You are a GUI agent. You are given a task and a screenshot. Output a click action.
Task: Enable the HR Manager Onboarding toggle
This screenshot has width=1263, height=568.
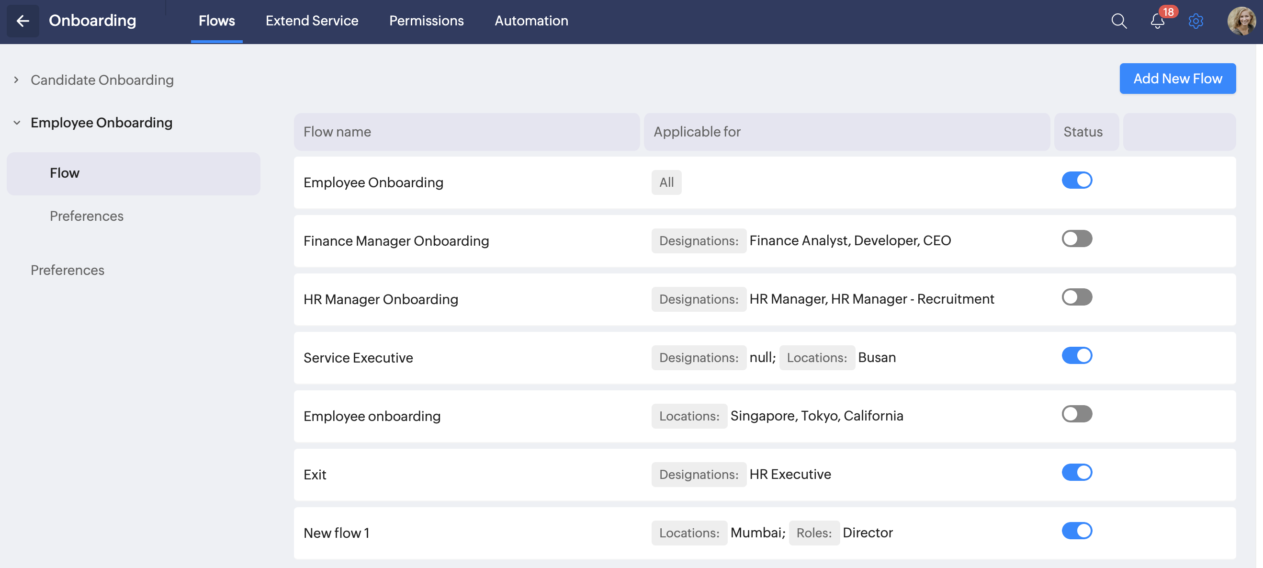[x=1077, y=297]
